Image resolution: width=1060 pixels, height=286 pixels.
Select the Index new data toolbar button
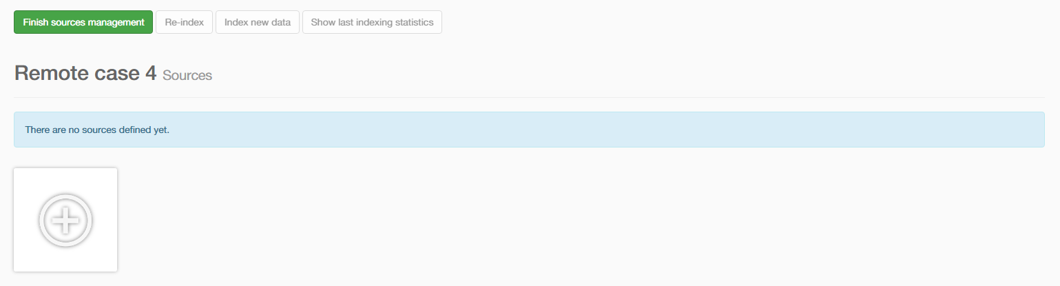click(x=258, y=22)
